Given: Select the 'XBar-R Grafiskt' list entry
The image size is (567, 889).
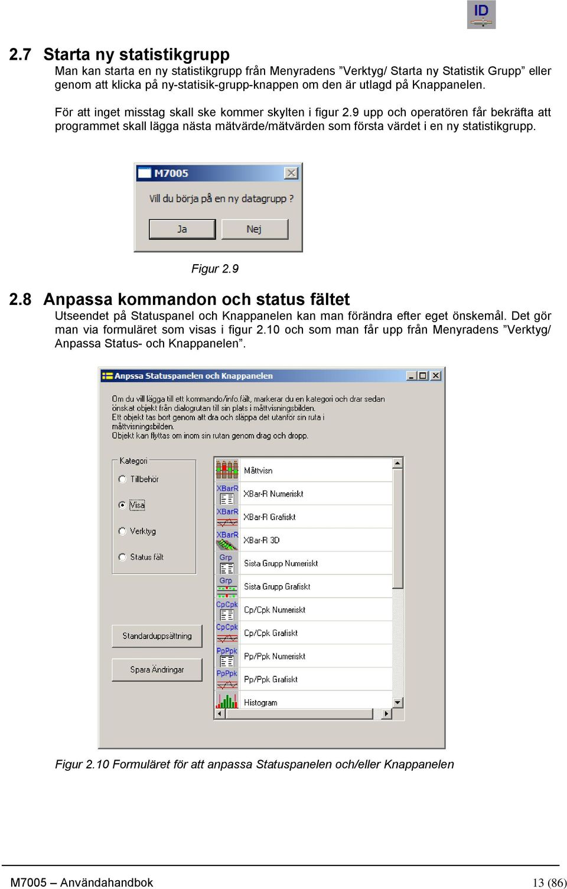Looking at the screenshot, I should [270, 517].
